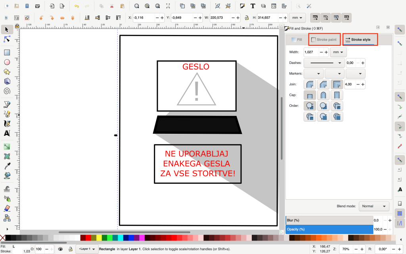Image resolution: width=406 pixels, height=254 pixels.
Task: Open the Layer 1 selector dropdown
Action: click(87, 249)
